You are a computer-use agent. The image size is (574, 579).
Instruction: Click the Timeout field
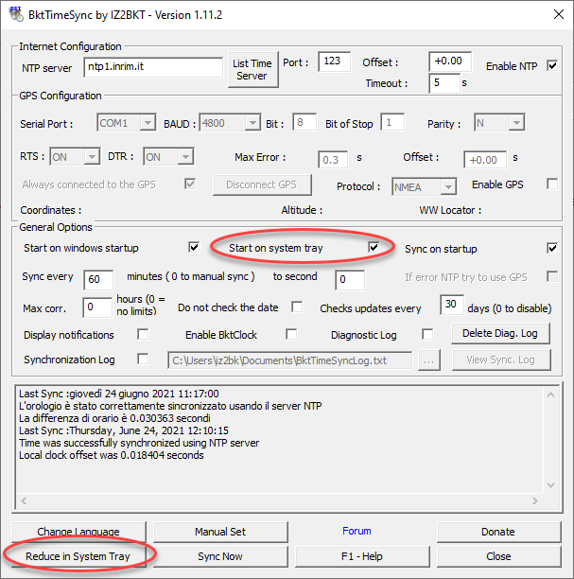tap(444, 83)
